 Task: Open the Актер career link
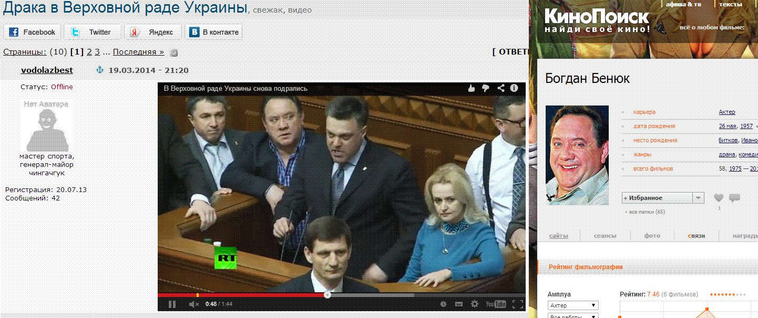click(x=727, y=112)
